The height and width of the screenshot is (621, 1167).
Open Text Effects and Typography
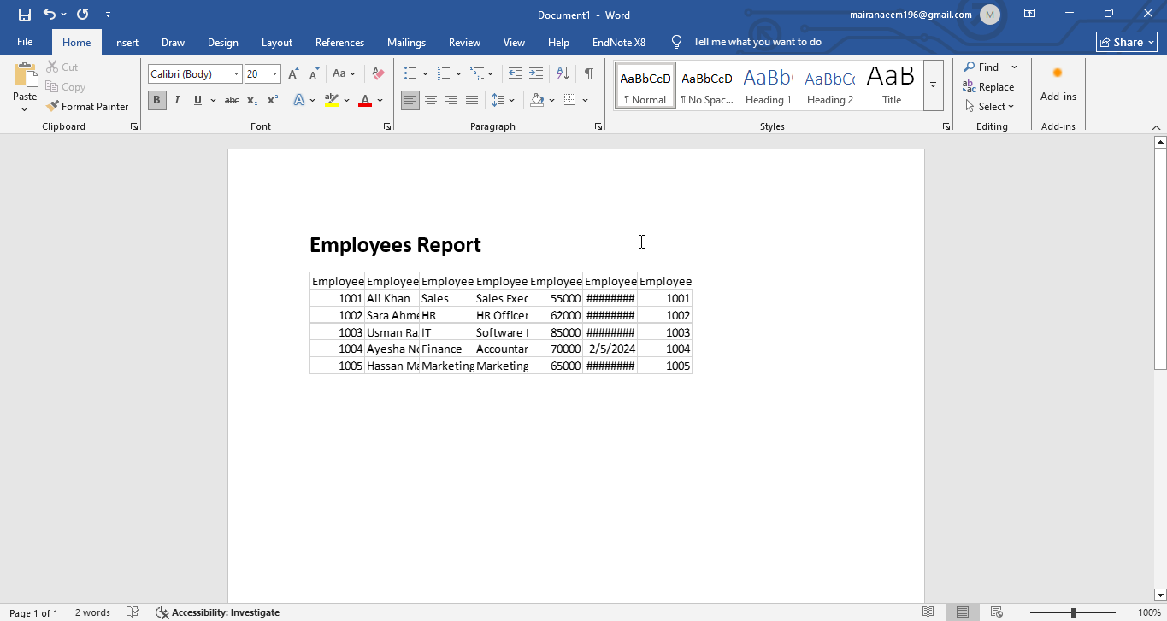tap(300, 100)
